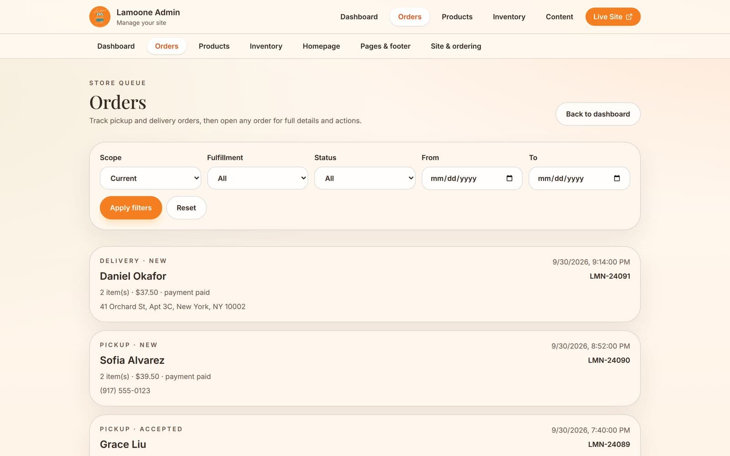Viewport: 730px width, 456px height.
Task: Select Orders in the top navigation
Action: 410,17
